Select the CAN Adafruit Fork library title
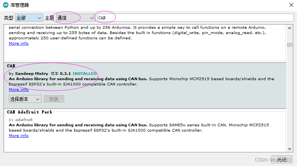The height and width of the screenshot is (166, 297). 30,112
